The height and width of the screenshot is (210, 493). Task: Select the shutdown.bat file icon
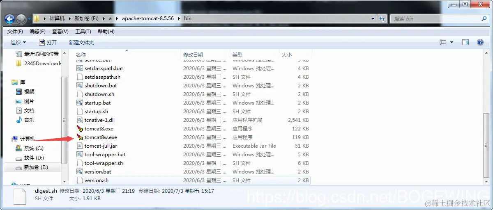(80, 86)
